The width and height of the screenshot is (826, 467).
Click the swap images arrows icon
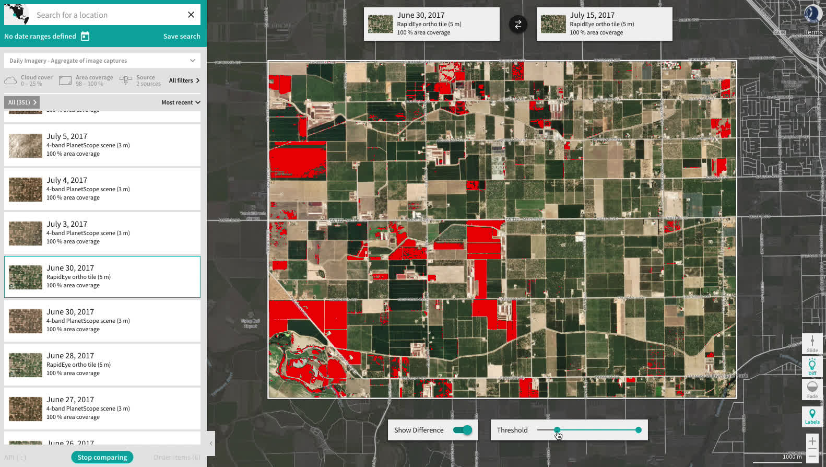point(518,24)
